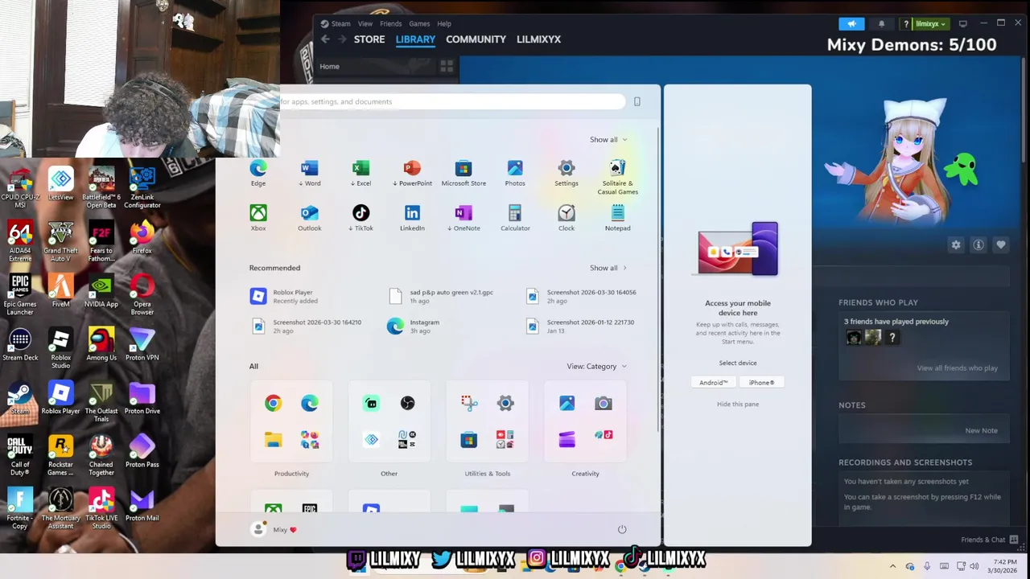Open Clock pinned app

click(566, 218)
